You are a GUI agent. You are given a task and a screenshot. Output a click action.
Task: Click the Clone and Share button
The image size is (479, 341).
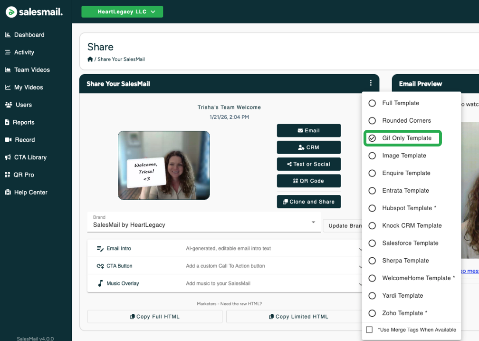[308, 202]
